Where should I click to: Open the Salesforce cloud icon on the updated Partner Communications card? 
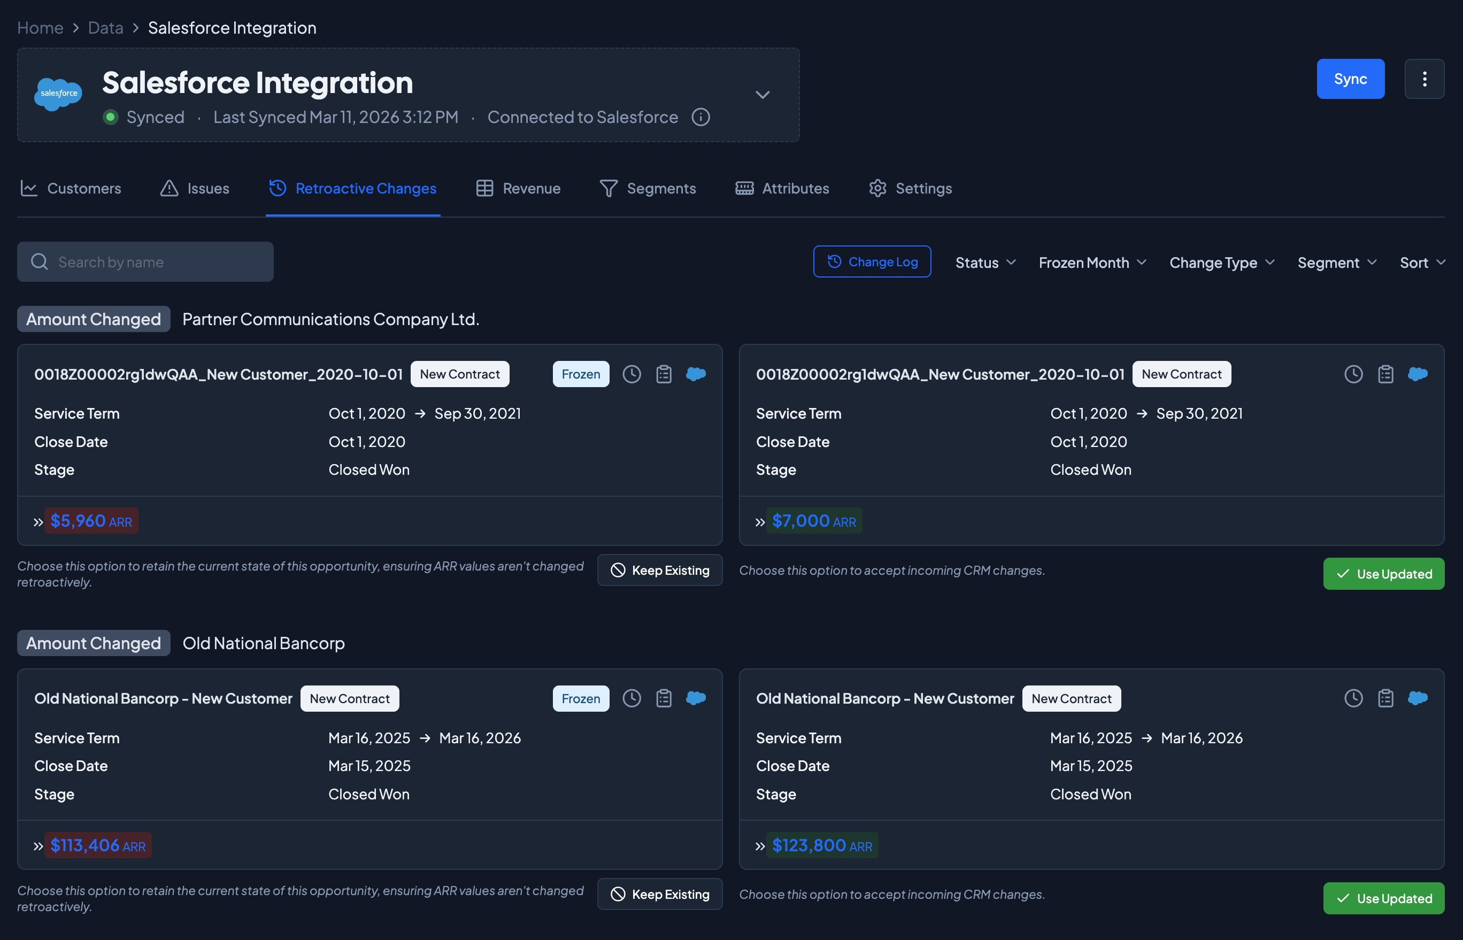pos(1417,374)
